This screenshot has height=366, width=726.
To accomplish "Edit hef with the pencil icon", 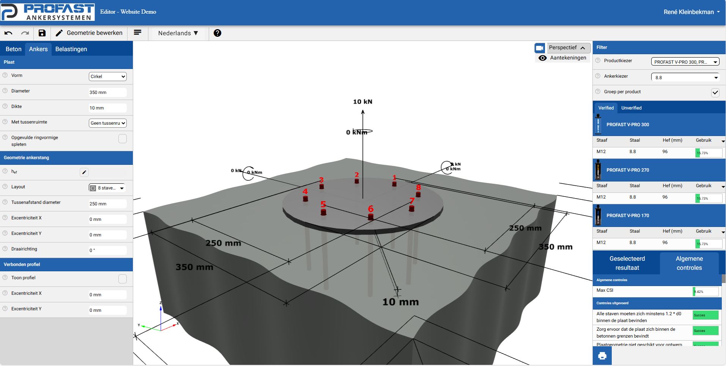I will tap(84, 172).
